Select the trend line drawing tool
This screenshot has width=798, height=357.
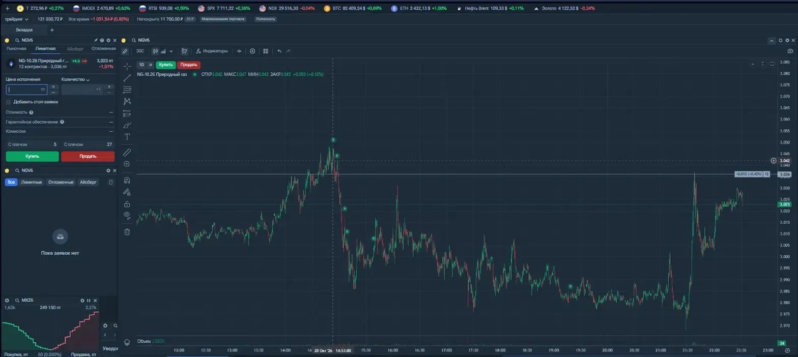[127, 78]
